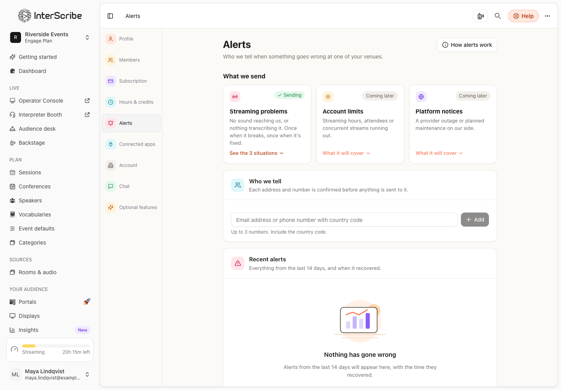
Task: Click the ML user avatar
Action: pyautogui.click(x=16, y=374)
